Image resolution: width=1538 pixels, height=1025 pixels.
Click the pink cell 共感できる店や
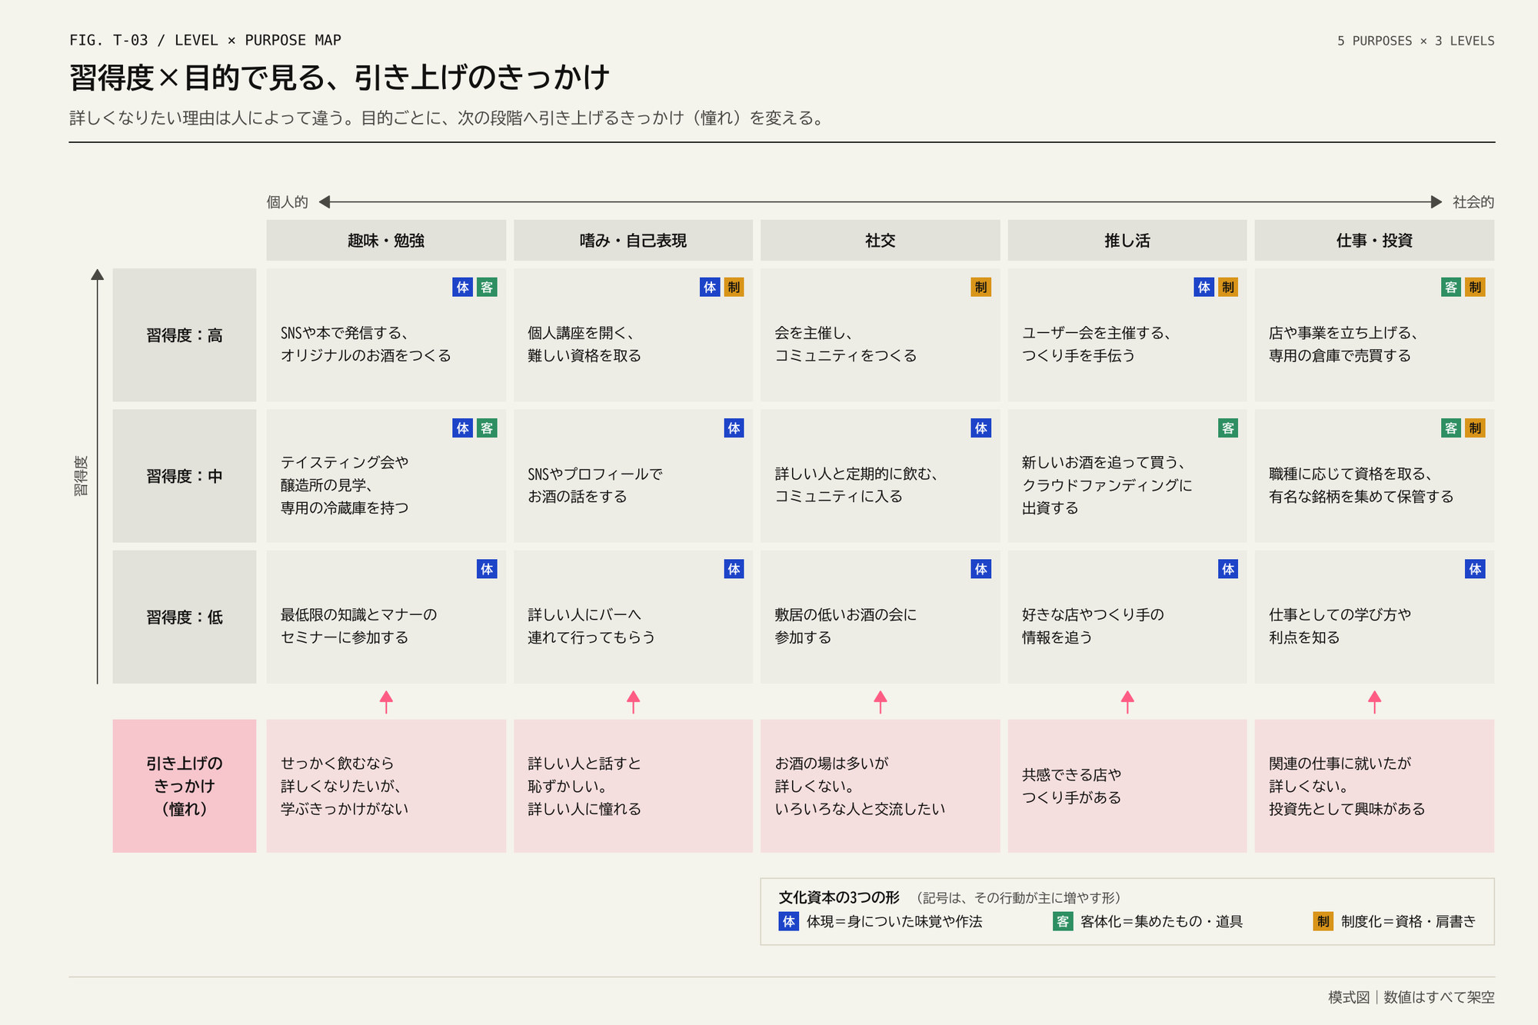click(1127, 786)
